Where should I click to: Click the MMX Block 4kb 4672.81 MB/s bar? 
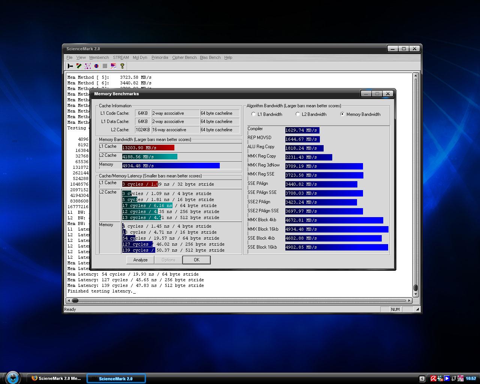(x=334, y=220)
